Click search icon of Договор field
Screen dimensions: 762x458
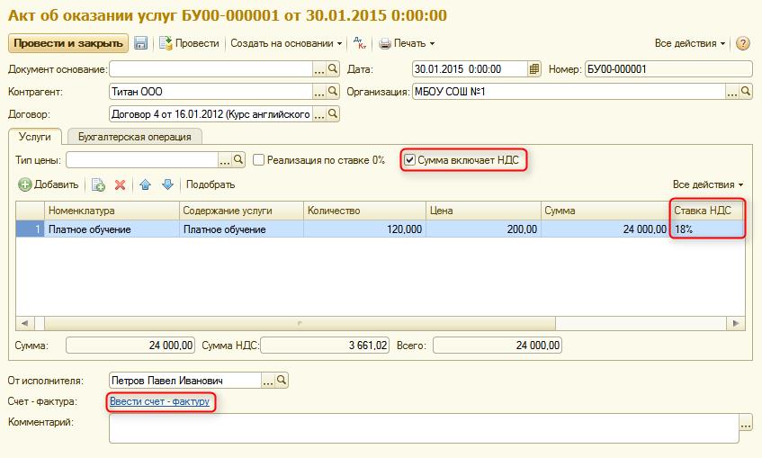click(333, 114)
